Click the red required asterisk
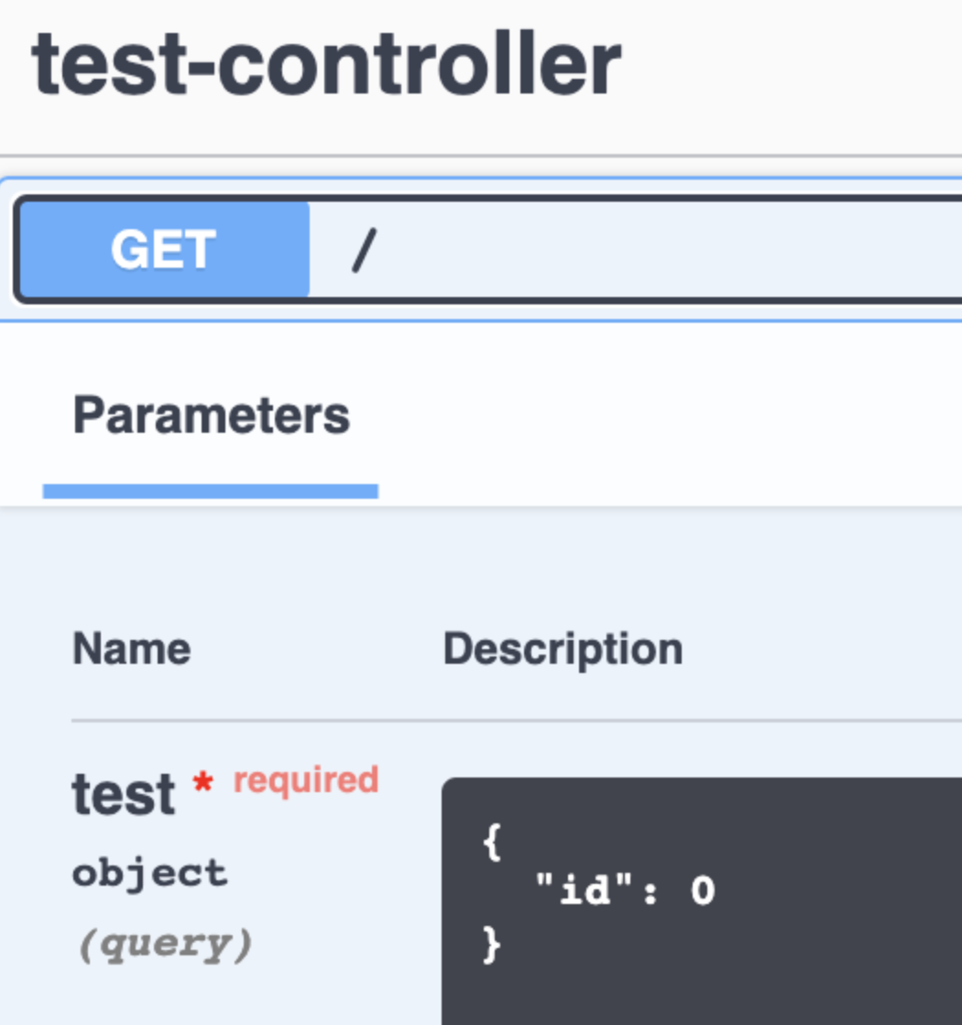This screenshot has width=962, height=1025. 202,784
